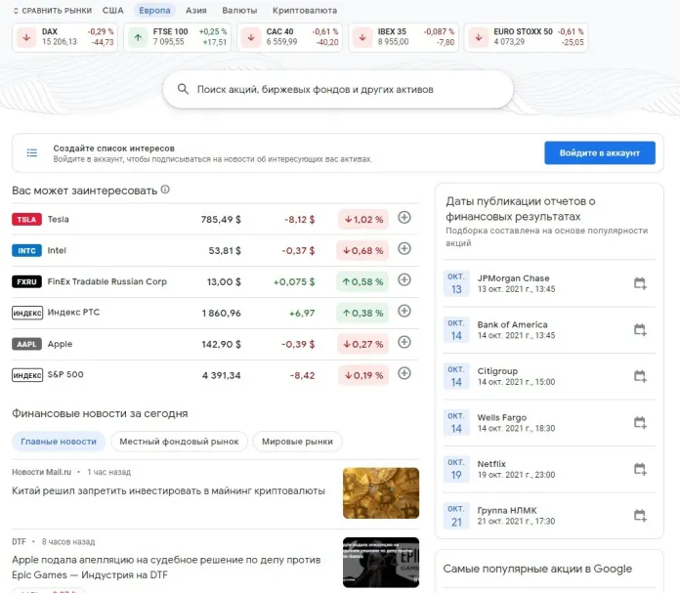Add Citigroup earnings to calendar
Screen dimensions: 680x593
640,376
